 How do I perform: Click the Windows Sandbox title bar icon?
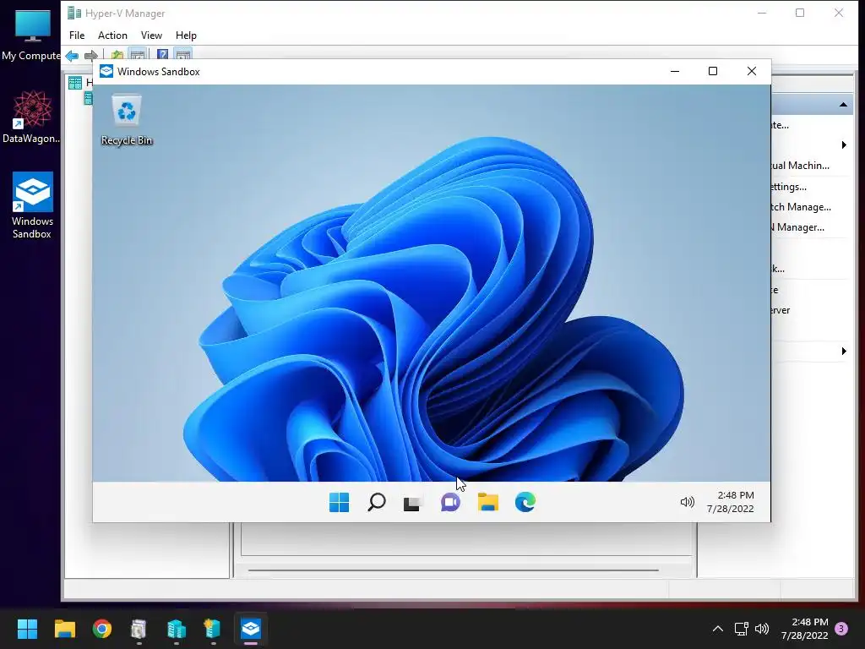point(106,71)
